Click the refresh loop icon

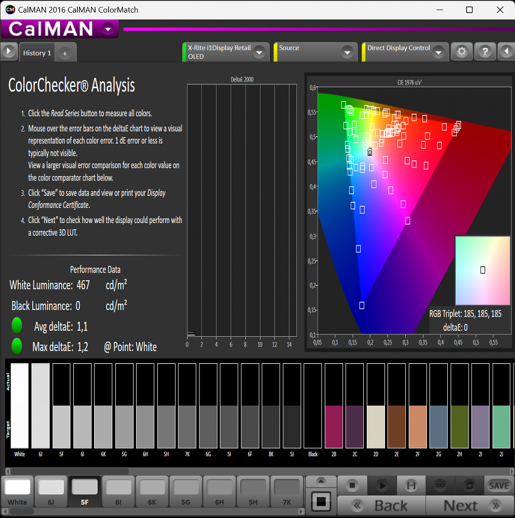[469, 485]
